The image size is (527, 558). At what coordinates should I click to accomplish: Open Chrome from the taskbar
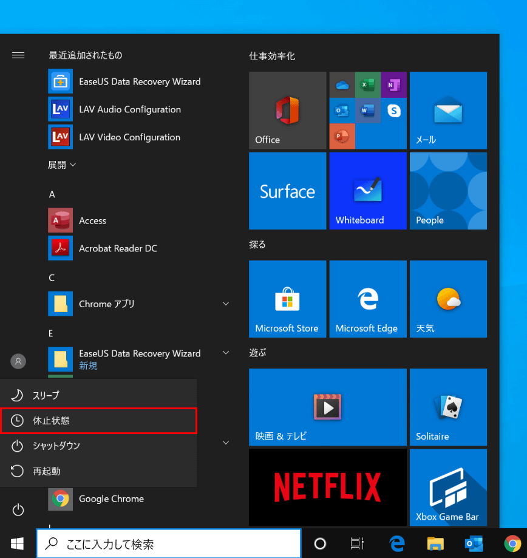click(512, 543)
